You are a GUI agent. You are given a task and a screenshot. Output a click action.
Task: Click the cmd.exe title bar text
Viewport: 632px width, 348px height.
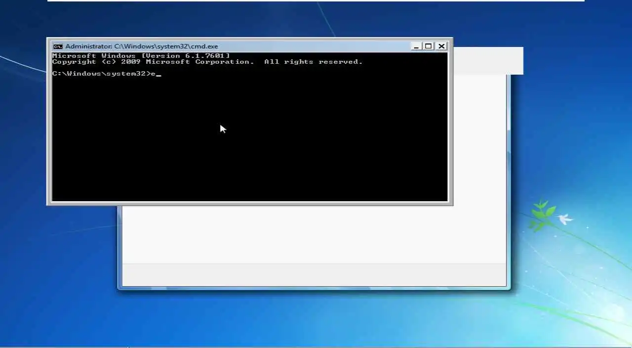(x=142, y=46)
